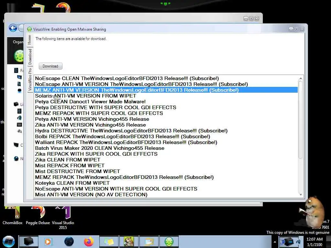The image size is (331, 248).
Task: Select Computer icon in Explorer navigation pane
Action: tap(16, 145)
